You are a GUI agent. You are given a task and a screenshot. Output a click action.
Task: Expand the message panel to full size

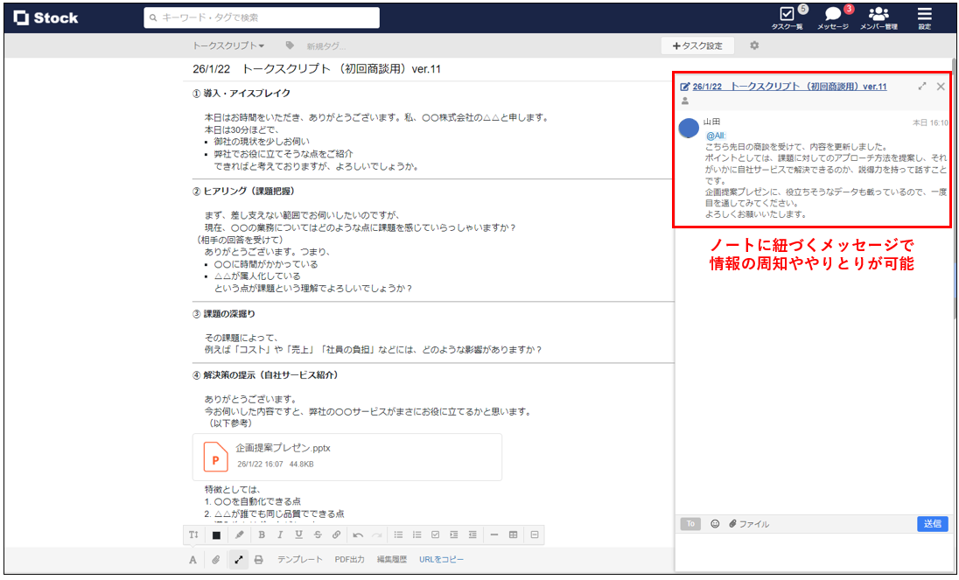[x=921, y=87]
